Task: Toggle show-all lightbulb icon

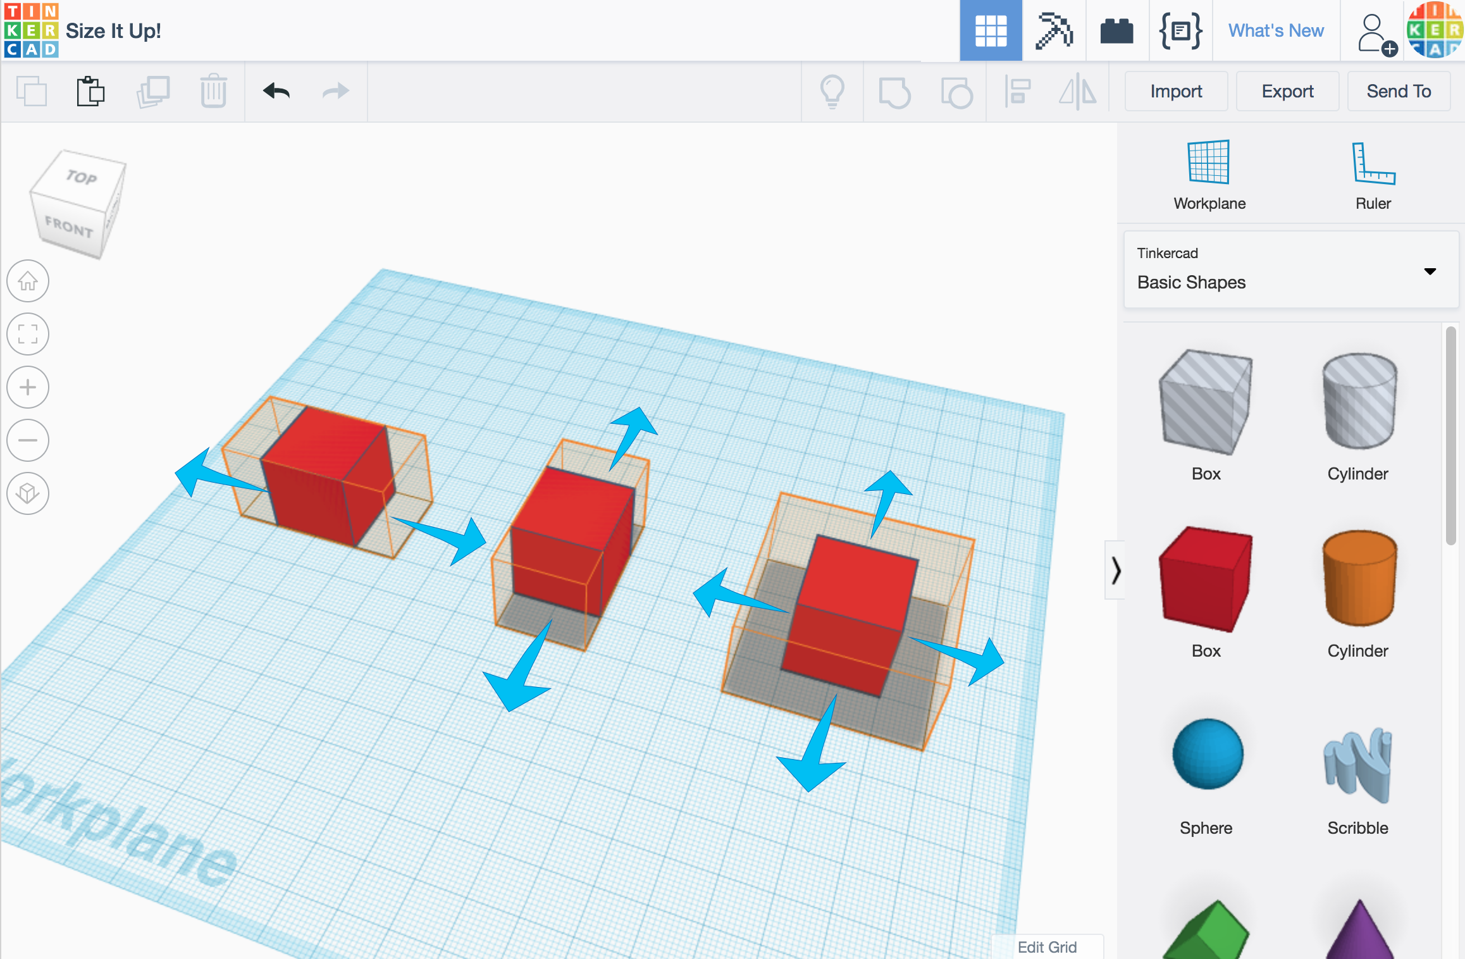Action: tap(832, 91)
